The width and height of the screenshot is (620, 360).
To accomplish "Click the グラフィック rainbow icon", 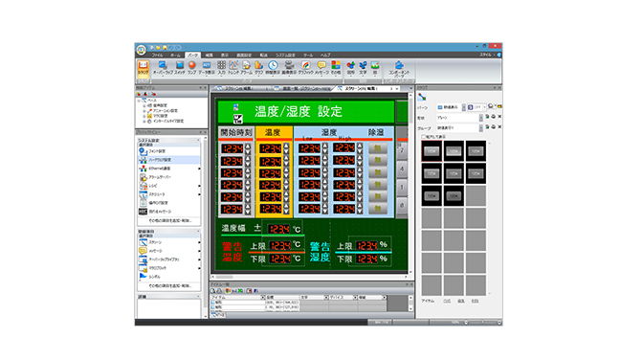I will pyautogui.click(x=305, y=68).
